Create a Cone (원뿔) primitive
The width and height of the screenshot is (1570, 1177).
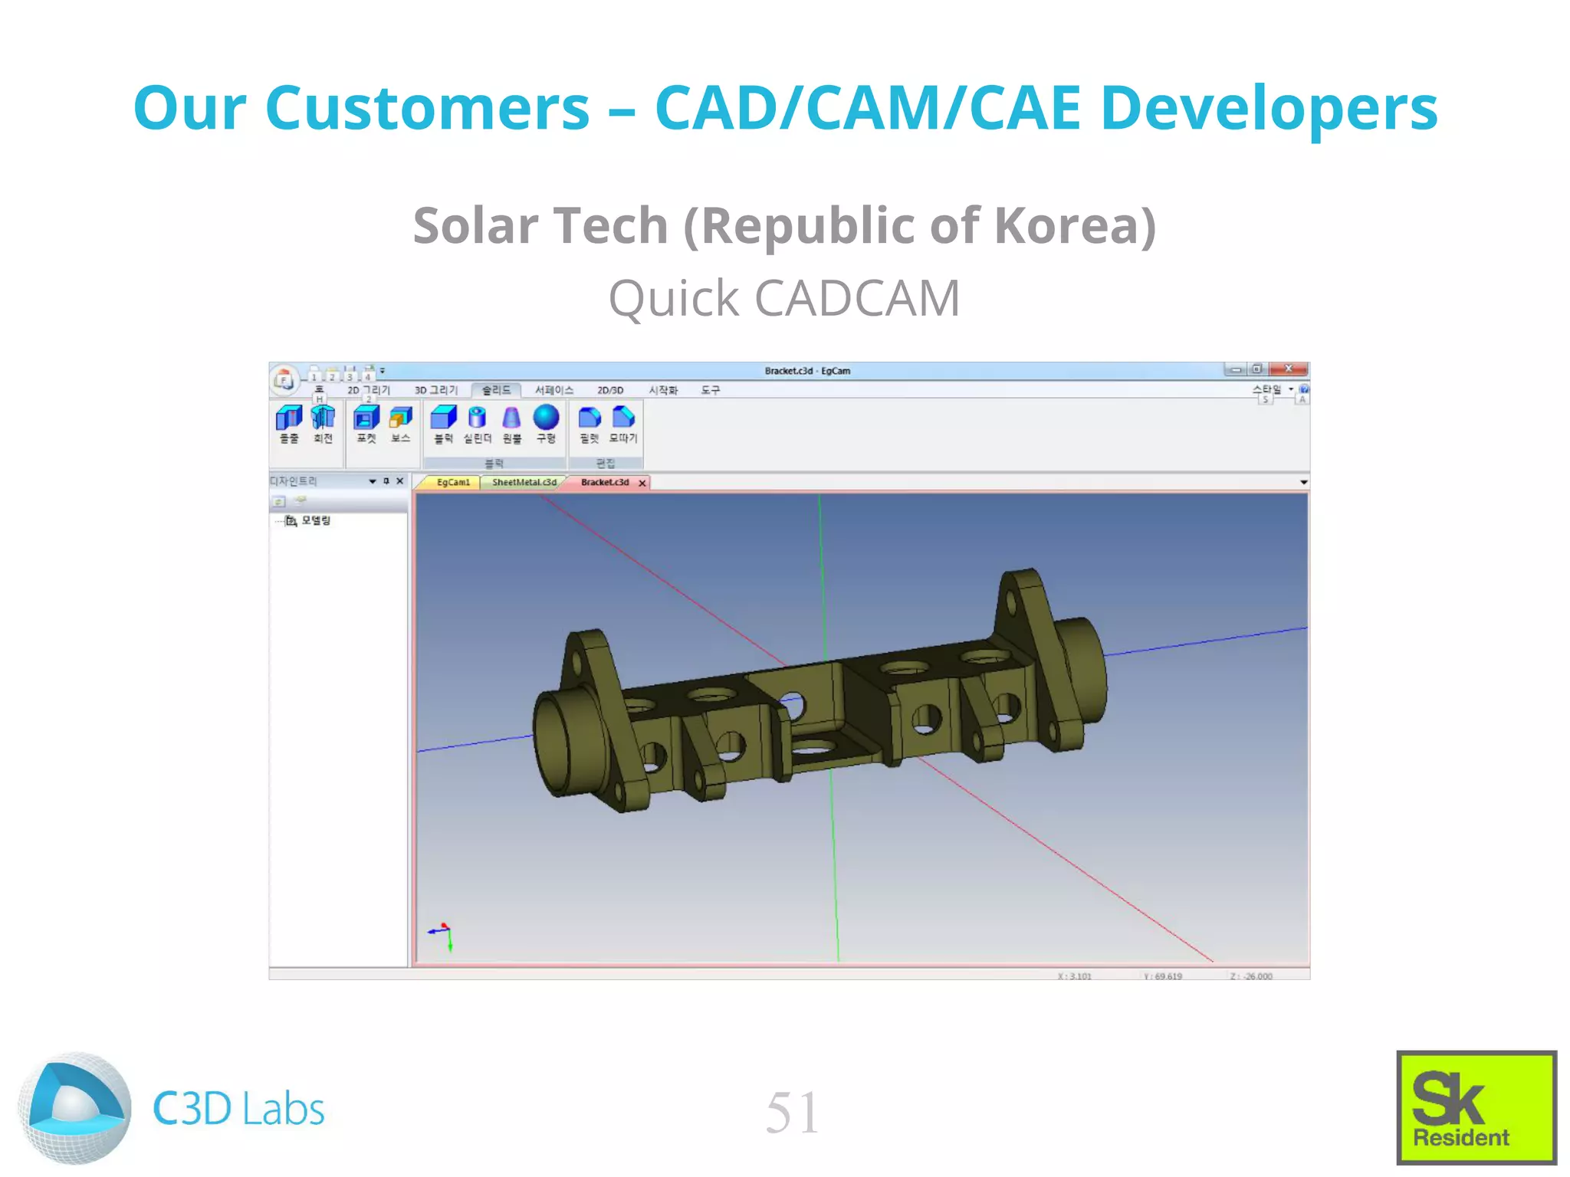pos(511,425)
